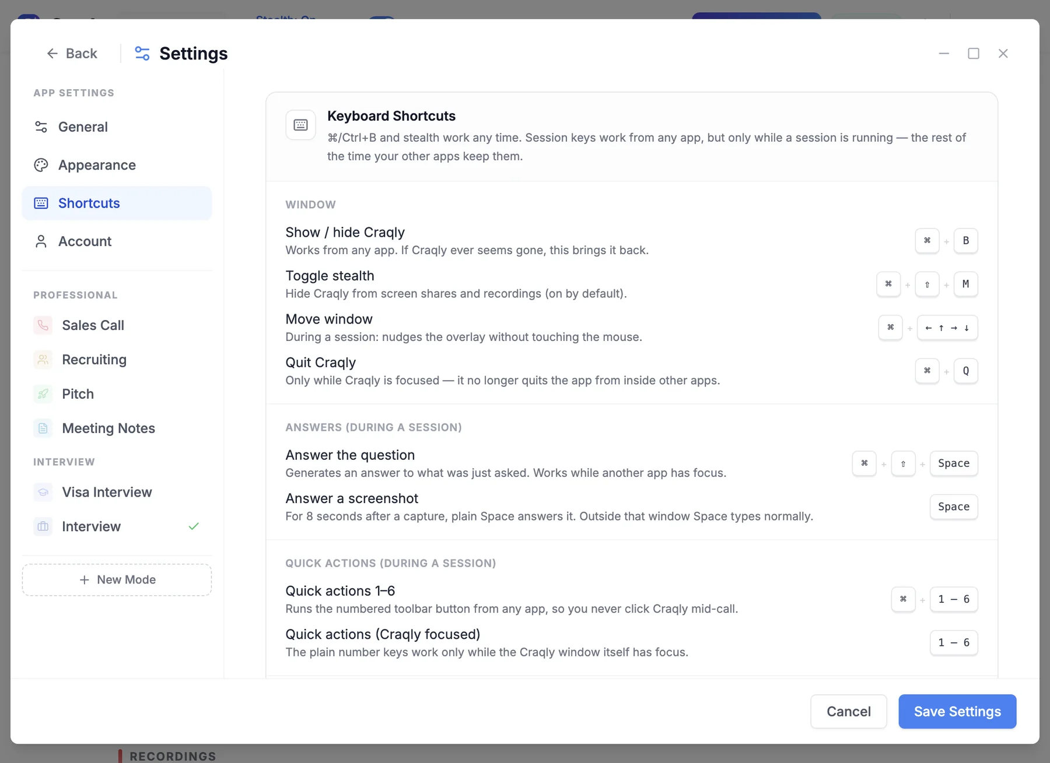
Task: Open General settings section
Action: tap(117, 127)
